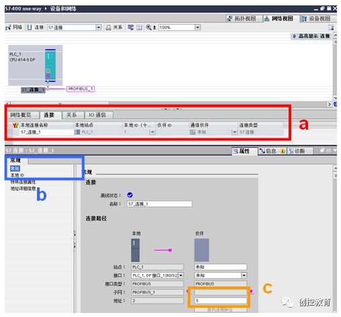Open the S7 连接 connection type dropdown
The height and width of the screenshot is (317, 341).
[99, 28]
